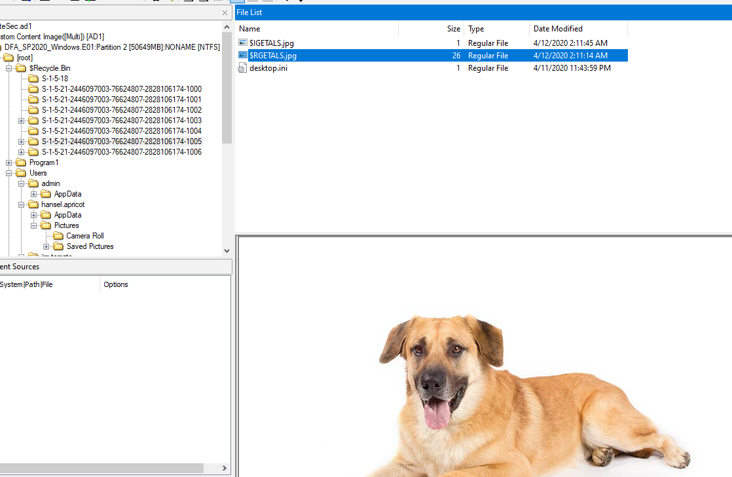
Task: Click the Saved Pictures folder icon
Action: click(x=58, y=246)
